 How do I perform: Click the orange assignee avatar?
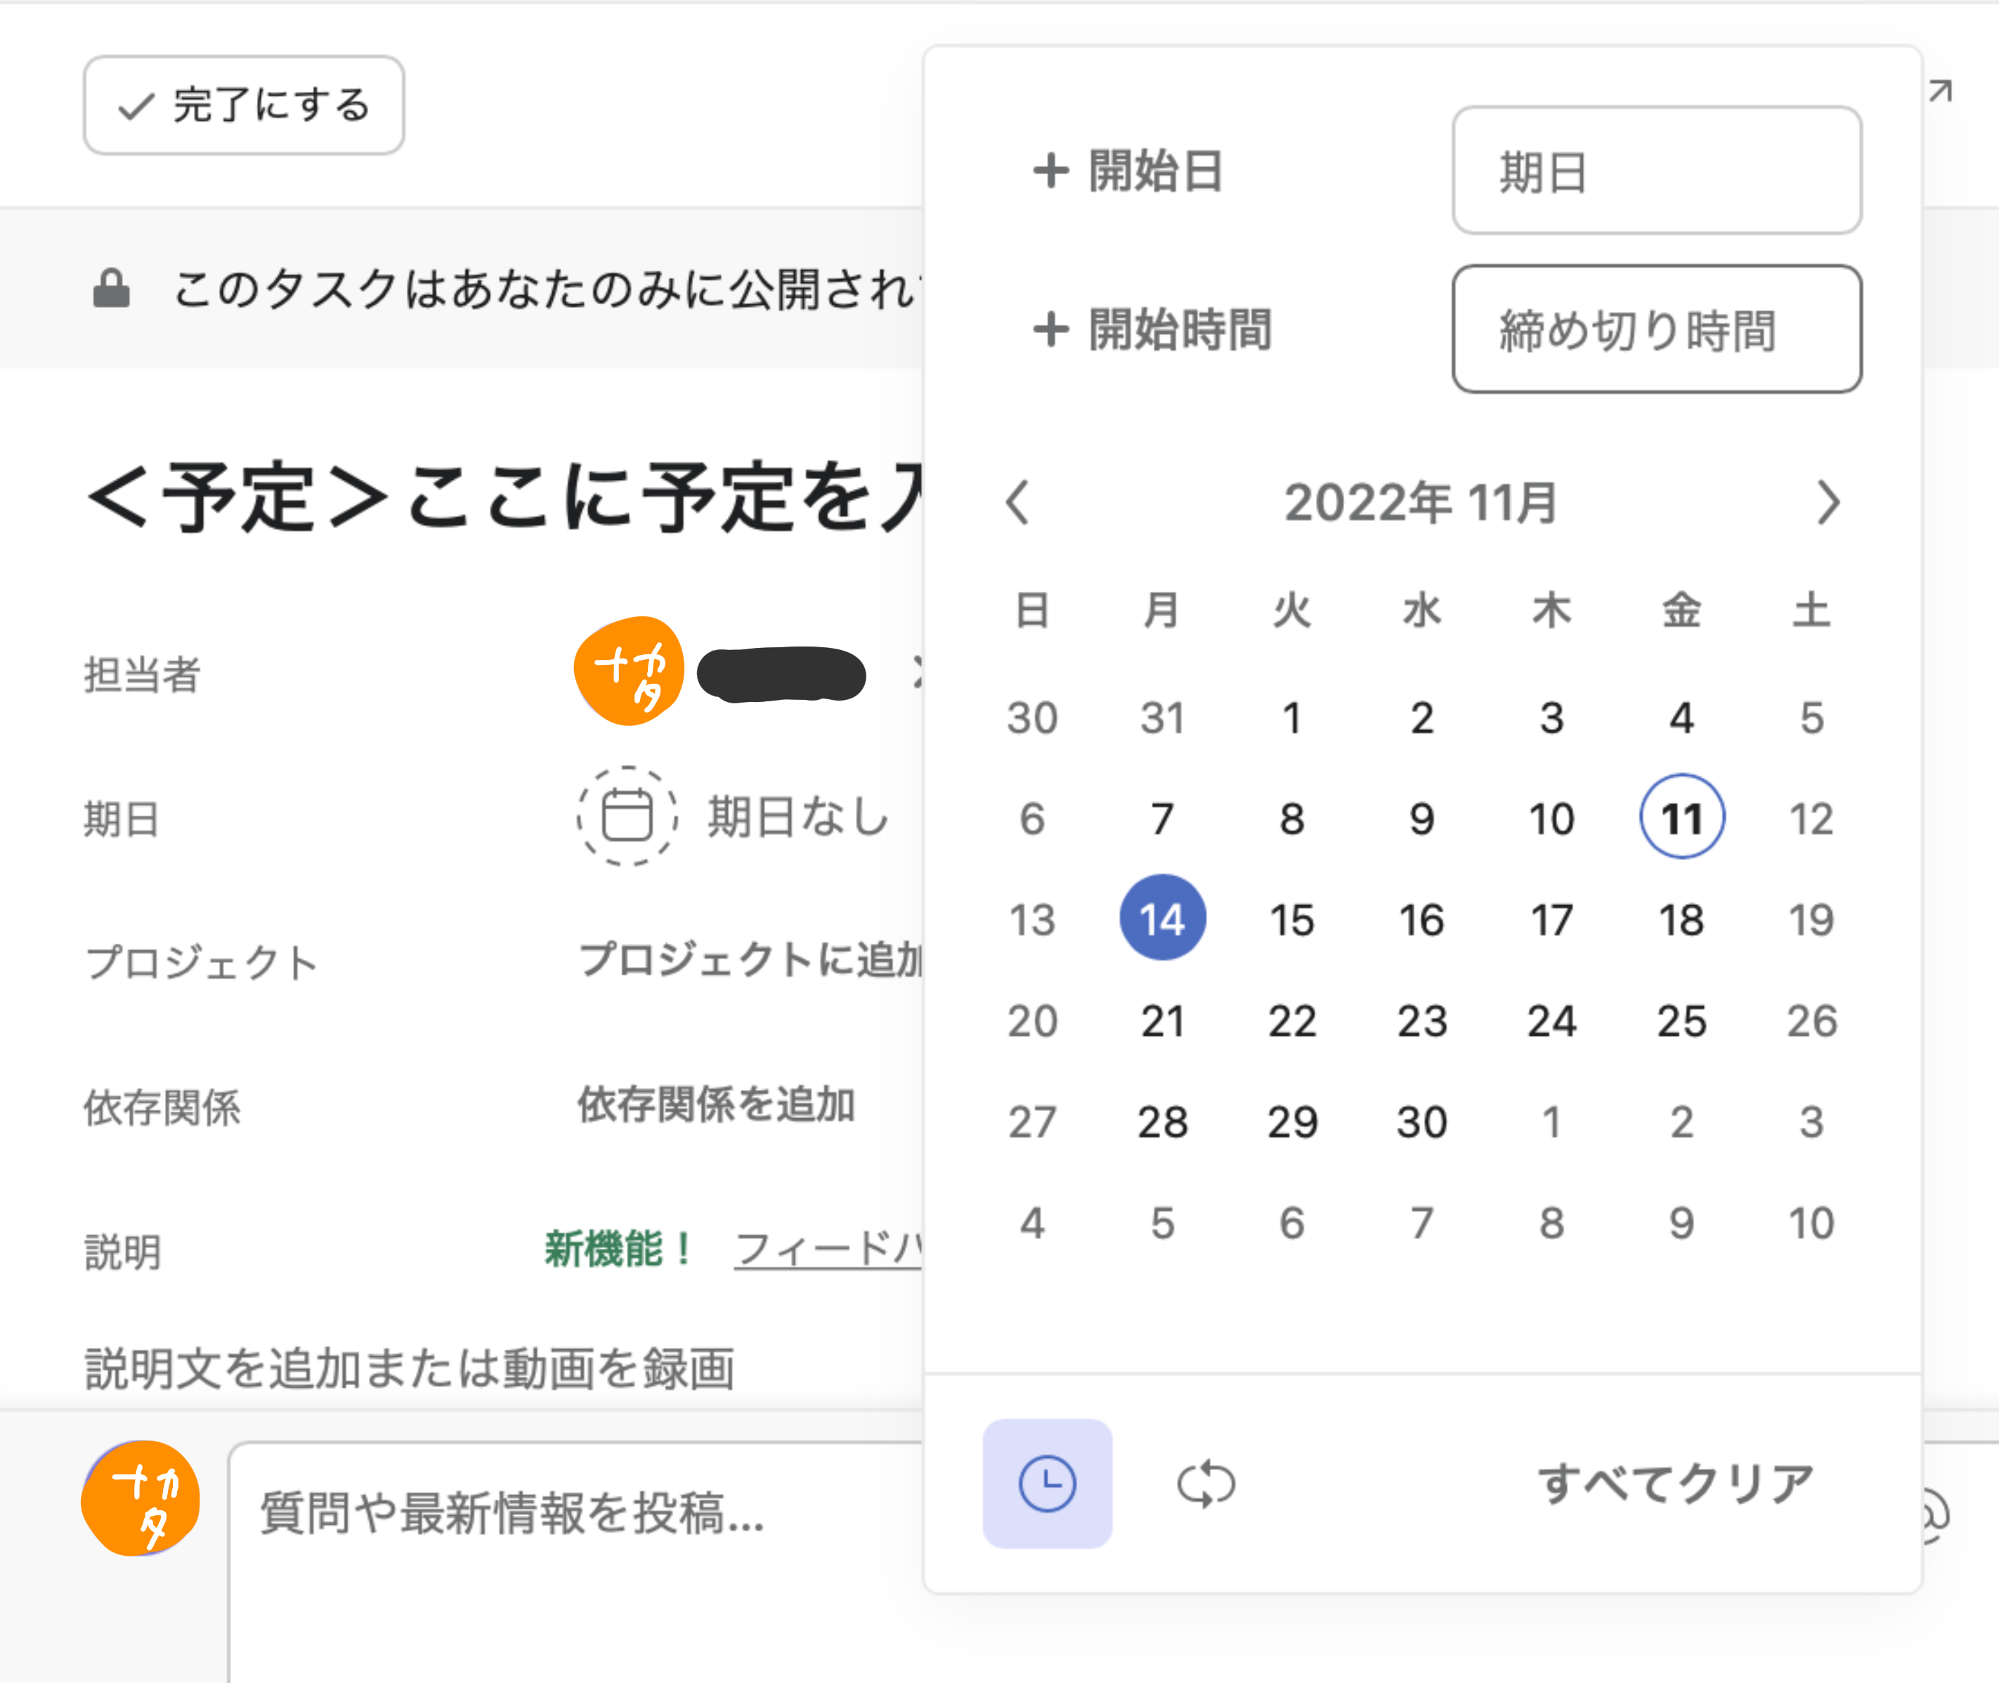click(x=628, y=672)
